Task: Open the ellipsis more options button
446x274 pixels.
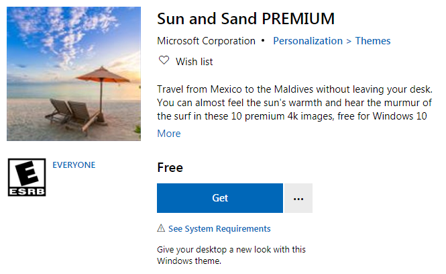Action: click(298, 198)
